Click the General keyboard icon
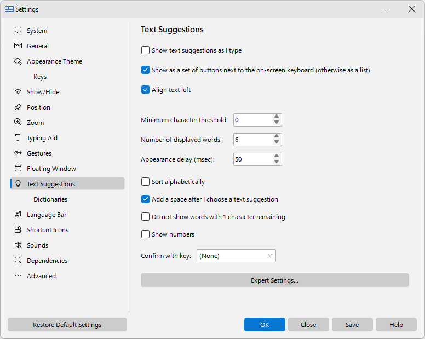 [x=18, y=45]
